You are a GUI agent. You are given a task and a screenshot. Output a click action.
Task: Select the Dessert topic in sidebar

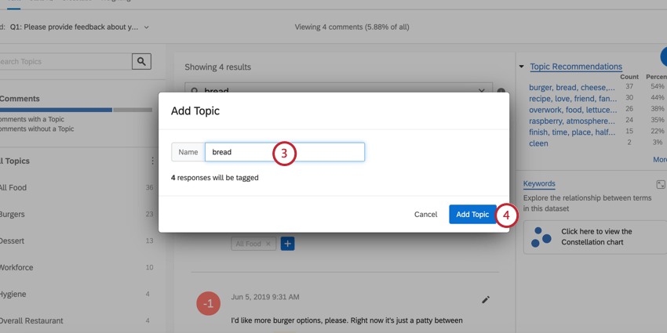click(12, 241)
